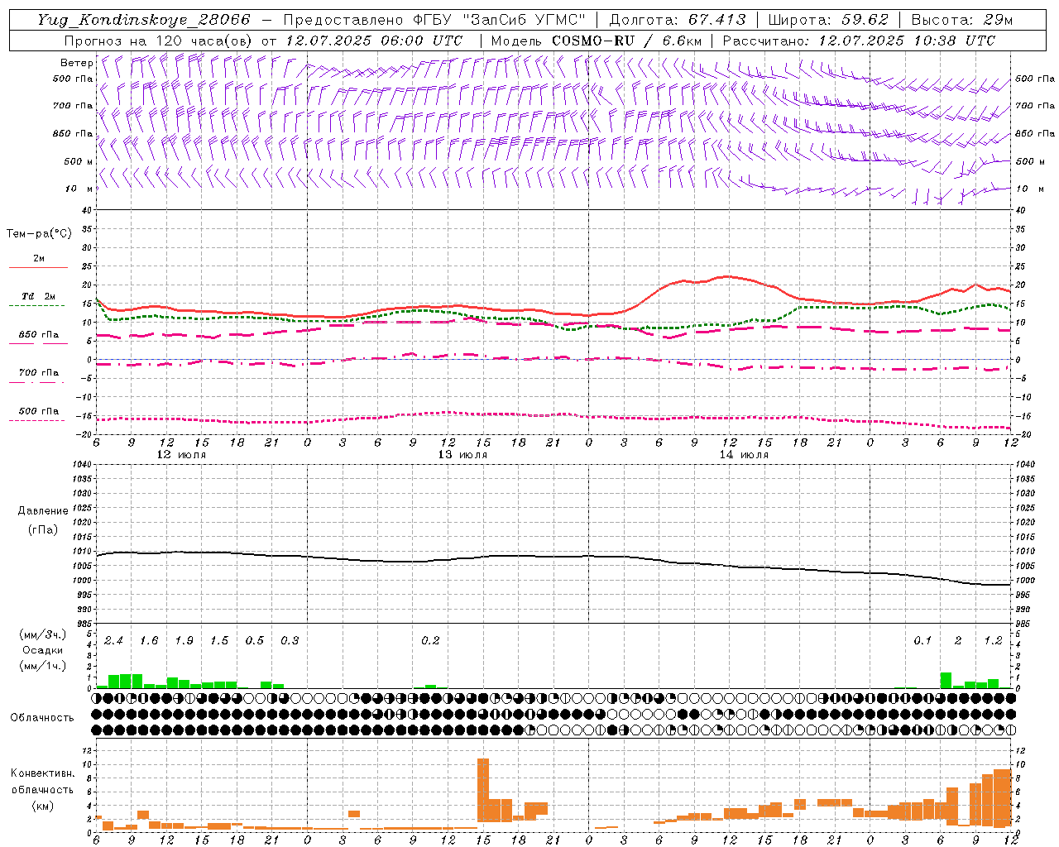The height and width of the screenshot is (847, 1059).
Task: Click the Td 2м dew point legend
Action: [x=38, y=296]
